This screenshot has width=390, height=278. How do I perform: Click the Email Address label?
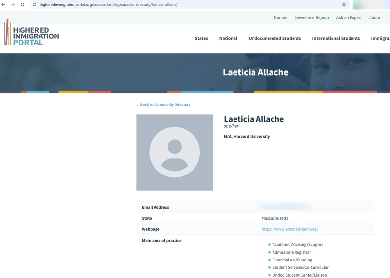point(156,207)
